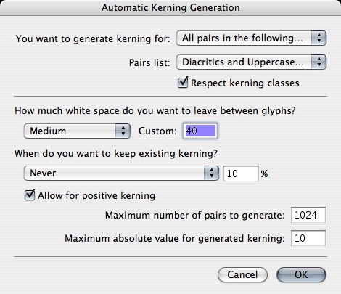
Task: Click the arrows on the Never popup
Action: point(211,173)
